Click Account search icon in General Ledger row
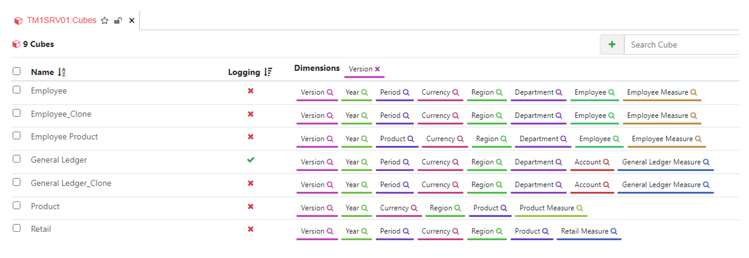Screen dimensions: 749x258 coord(606,162)
